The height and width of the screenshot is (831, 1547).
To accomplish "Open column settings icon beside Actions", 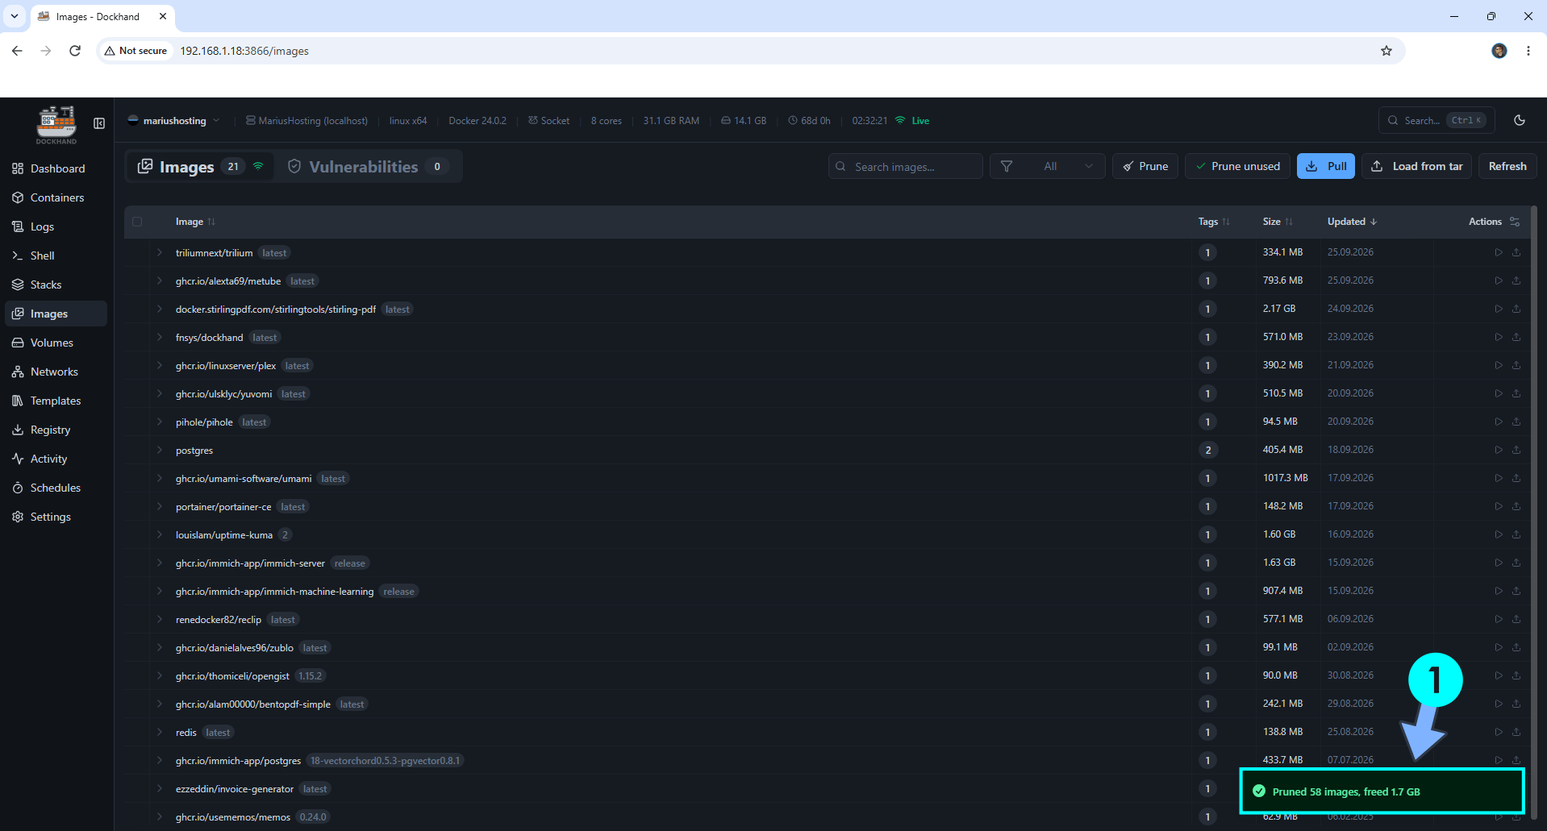I will pos(1515,222).
